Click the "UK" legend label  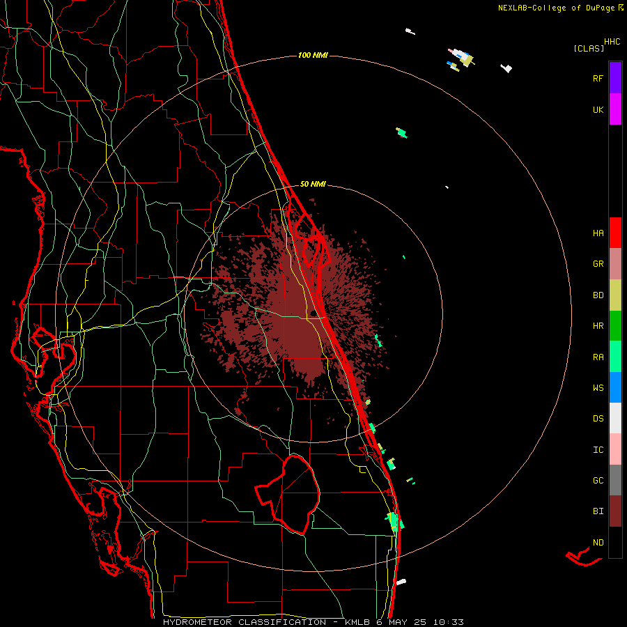(598, 110)
